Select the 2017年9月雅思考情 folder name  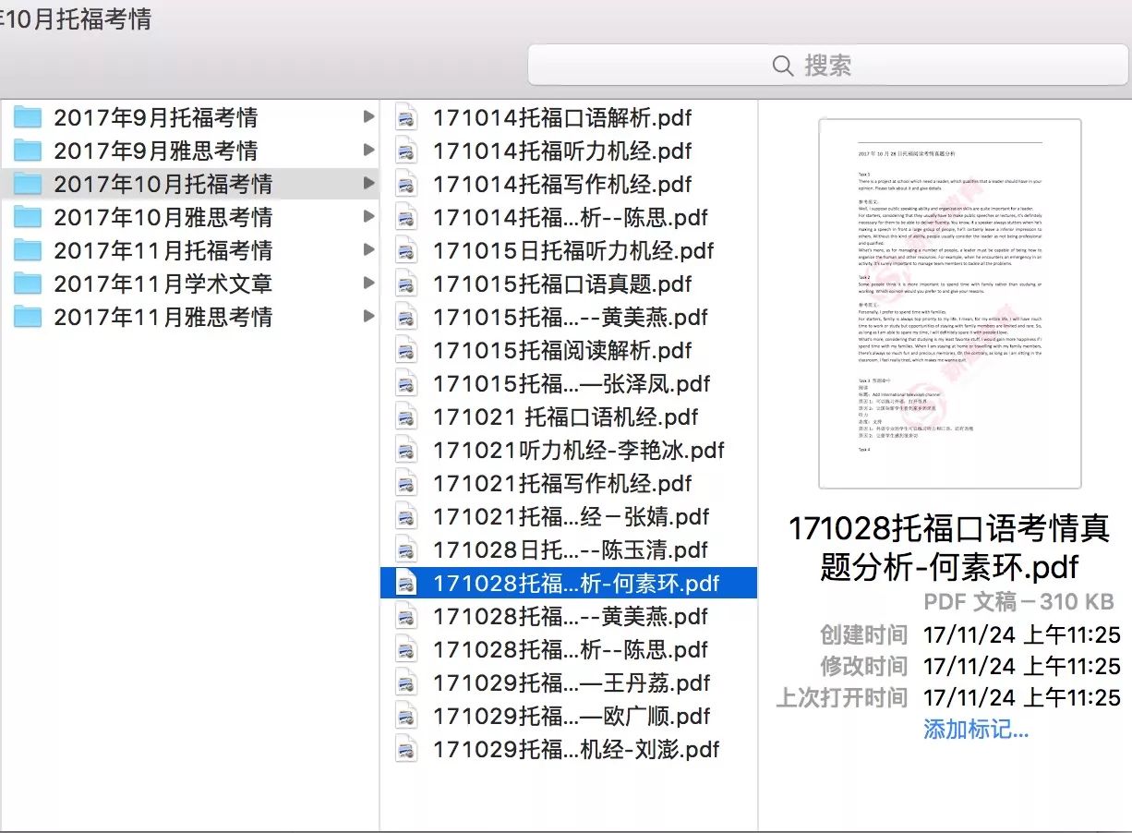coord(155,151)
